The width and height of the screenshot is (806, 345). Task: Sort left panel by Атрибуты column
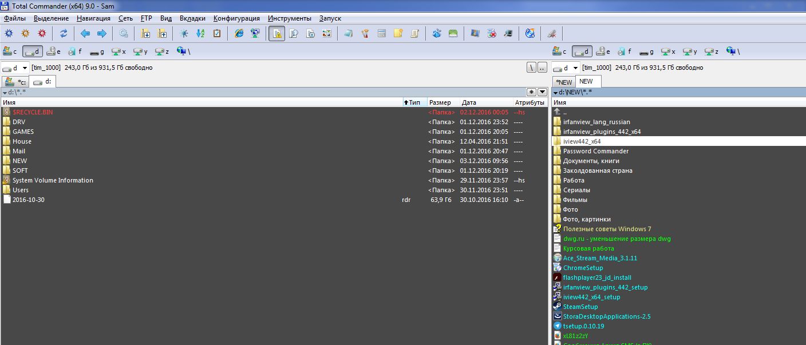pos(530,102)
